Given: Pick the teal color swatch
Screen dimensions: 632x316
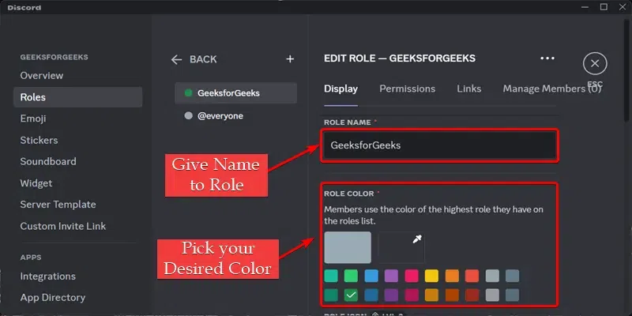Looking at the screenshot, I should click(331, 276).
